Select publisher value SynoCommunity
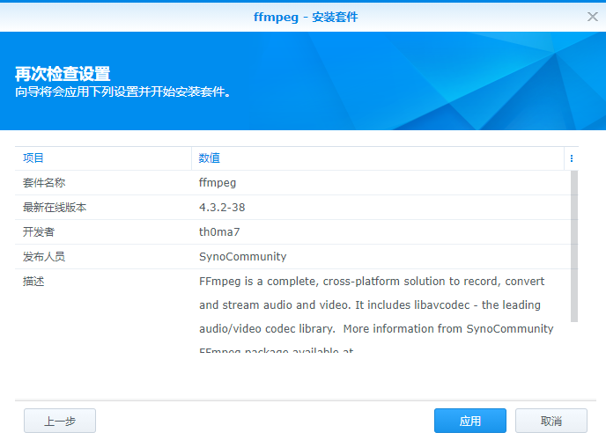Screen dimensions: 606x440 243,257
